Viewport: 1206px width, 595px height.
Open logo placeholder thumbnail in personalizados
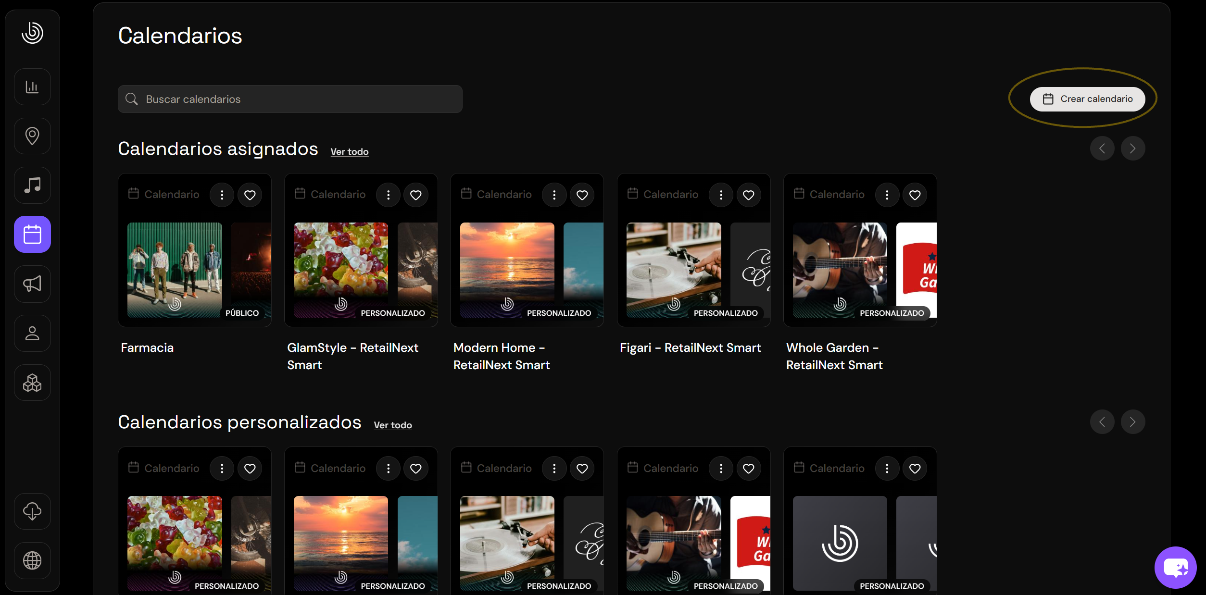coord(840,543)
